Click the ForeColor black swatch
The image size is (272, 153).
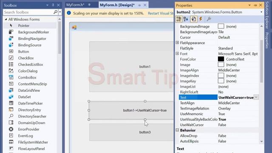pos(221,59)
